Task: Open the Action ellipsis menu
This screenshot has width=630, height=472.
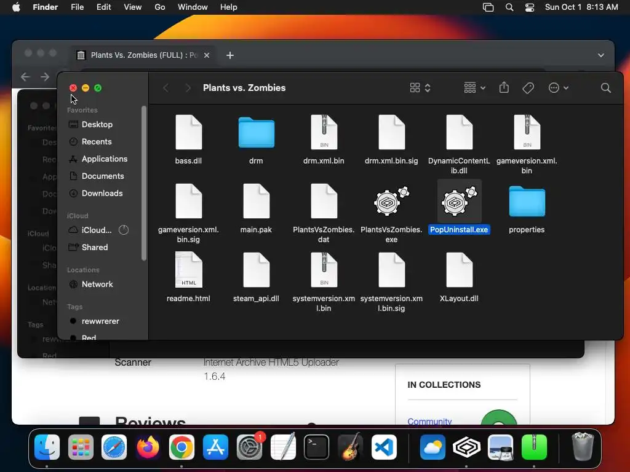Action: point(559,88)
